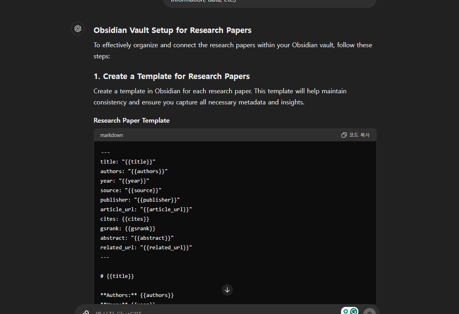Jump to bottom with the down-arrow button
The width and height of the screenshot is (459, 314).
tap(227, 290)
